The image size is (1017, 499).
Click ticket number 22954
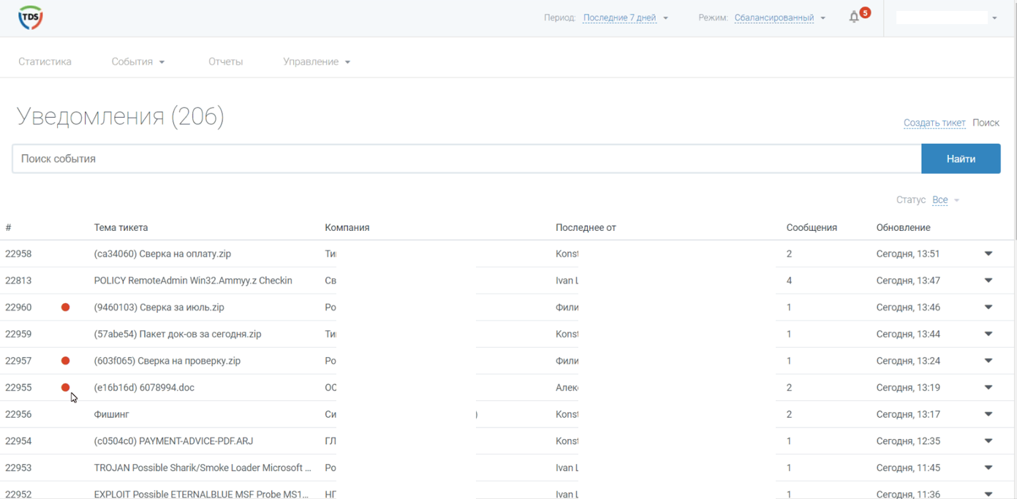(x=18, y=441)
